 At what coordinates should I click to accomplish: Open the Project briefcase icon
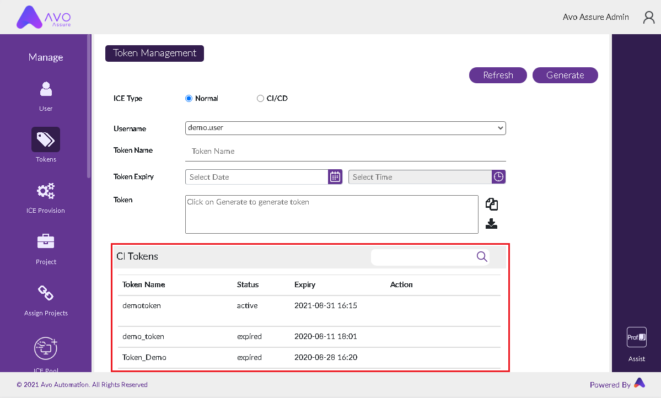click(46, 241)
